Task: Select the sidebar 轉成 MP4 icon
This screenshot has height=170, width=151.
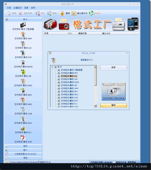Action: 23,34
